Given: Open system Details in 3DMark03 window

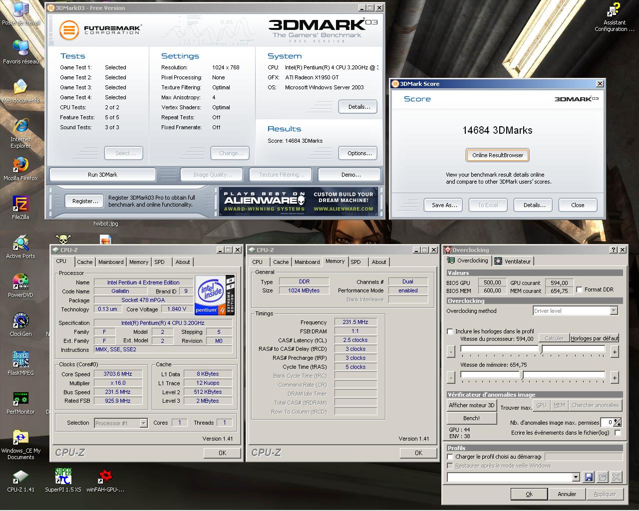Looking at the screenshot, I should [358, 107].
